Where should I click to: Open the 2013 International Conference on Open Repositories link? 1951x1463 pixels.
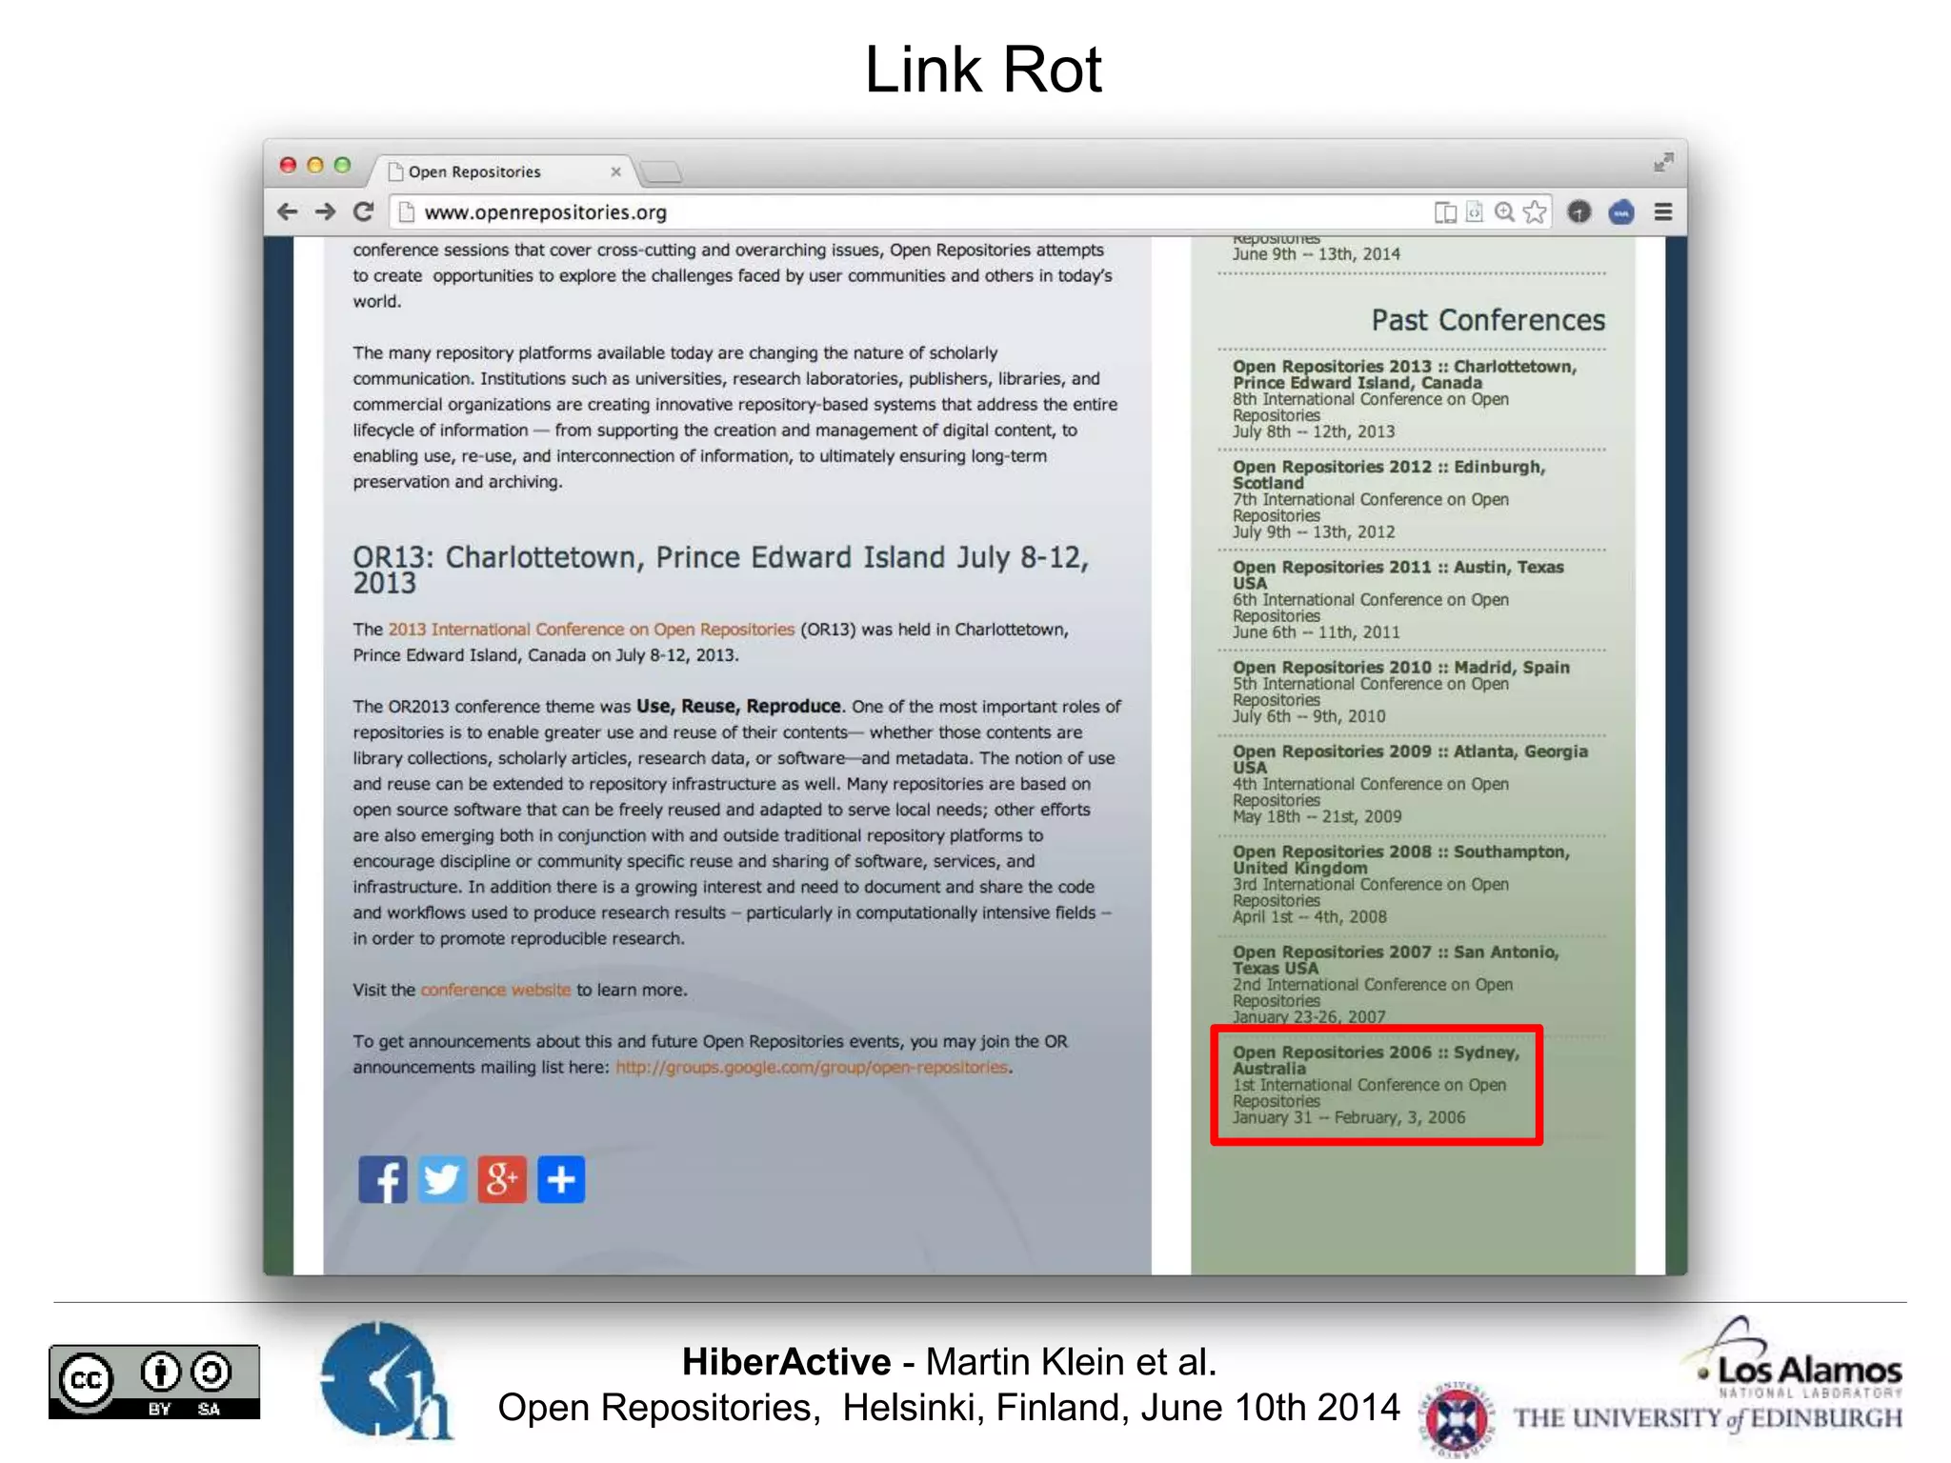coord(591,630)
